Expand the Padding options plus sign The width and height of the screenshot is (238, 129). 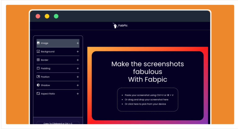coord(78,68)
